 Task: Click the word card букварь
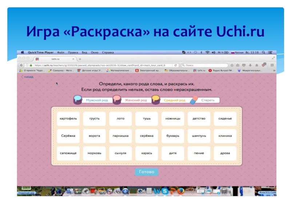(173, 136)
